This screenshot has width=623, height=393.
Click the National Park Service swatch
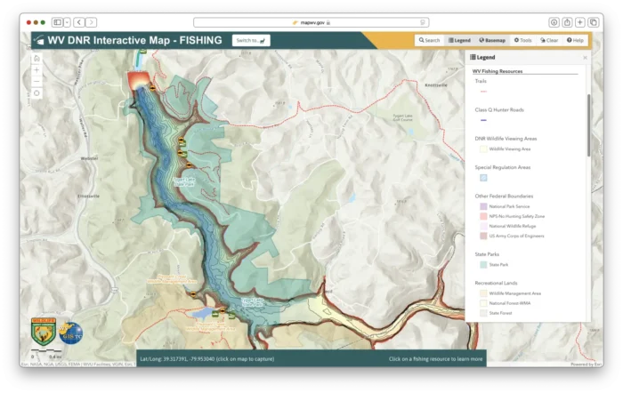pyautogui.click(x=483, y=206)
